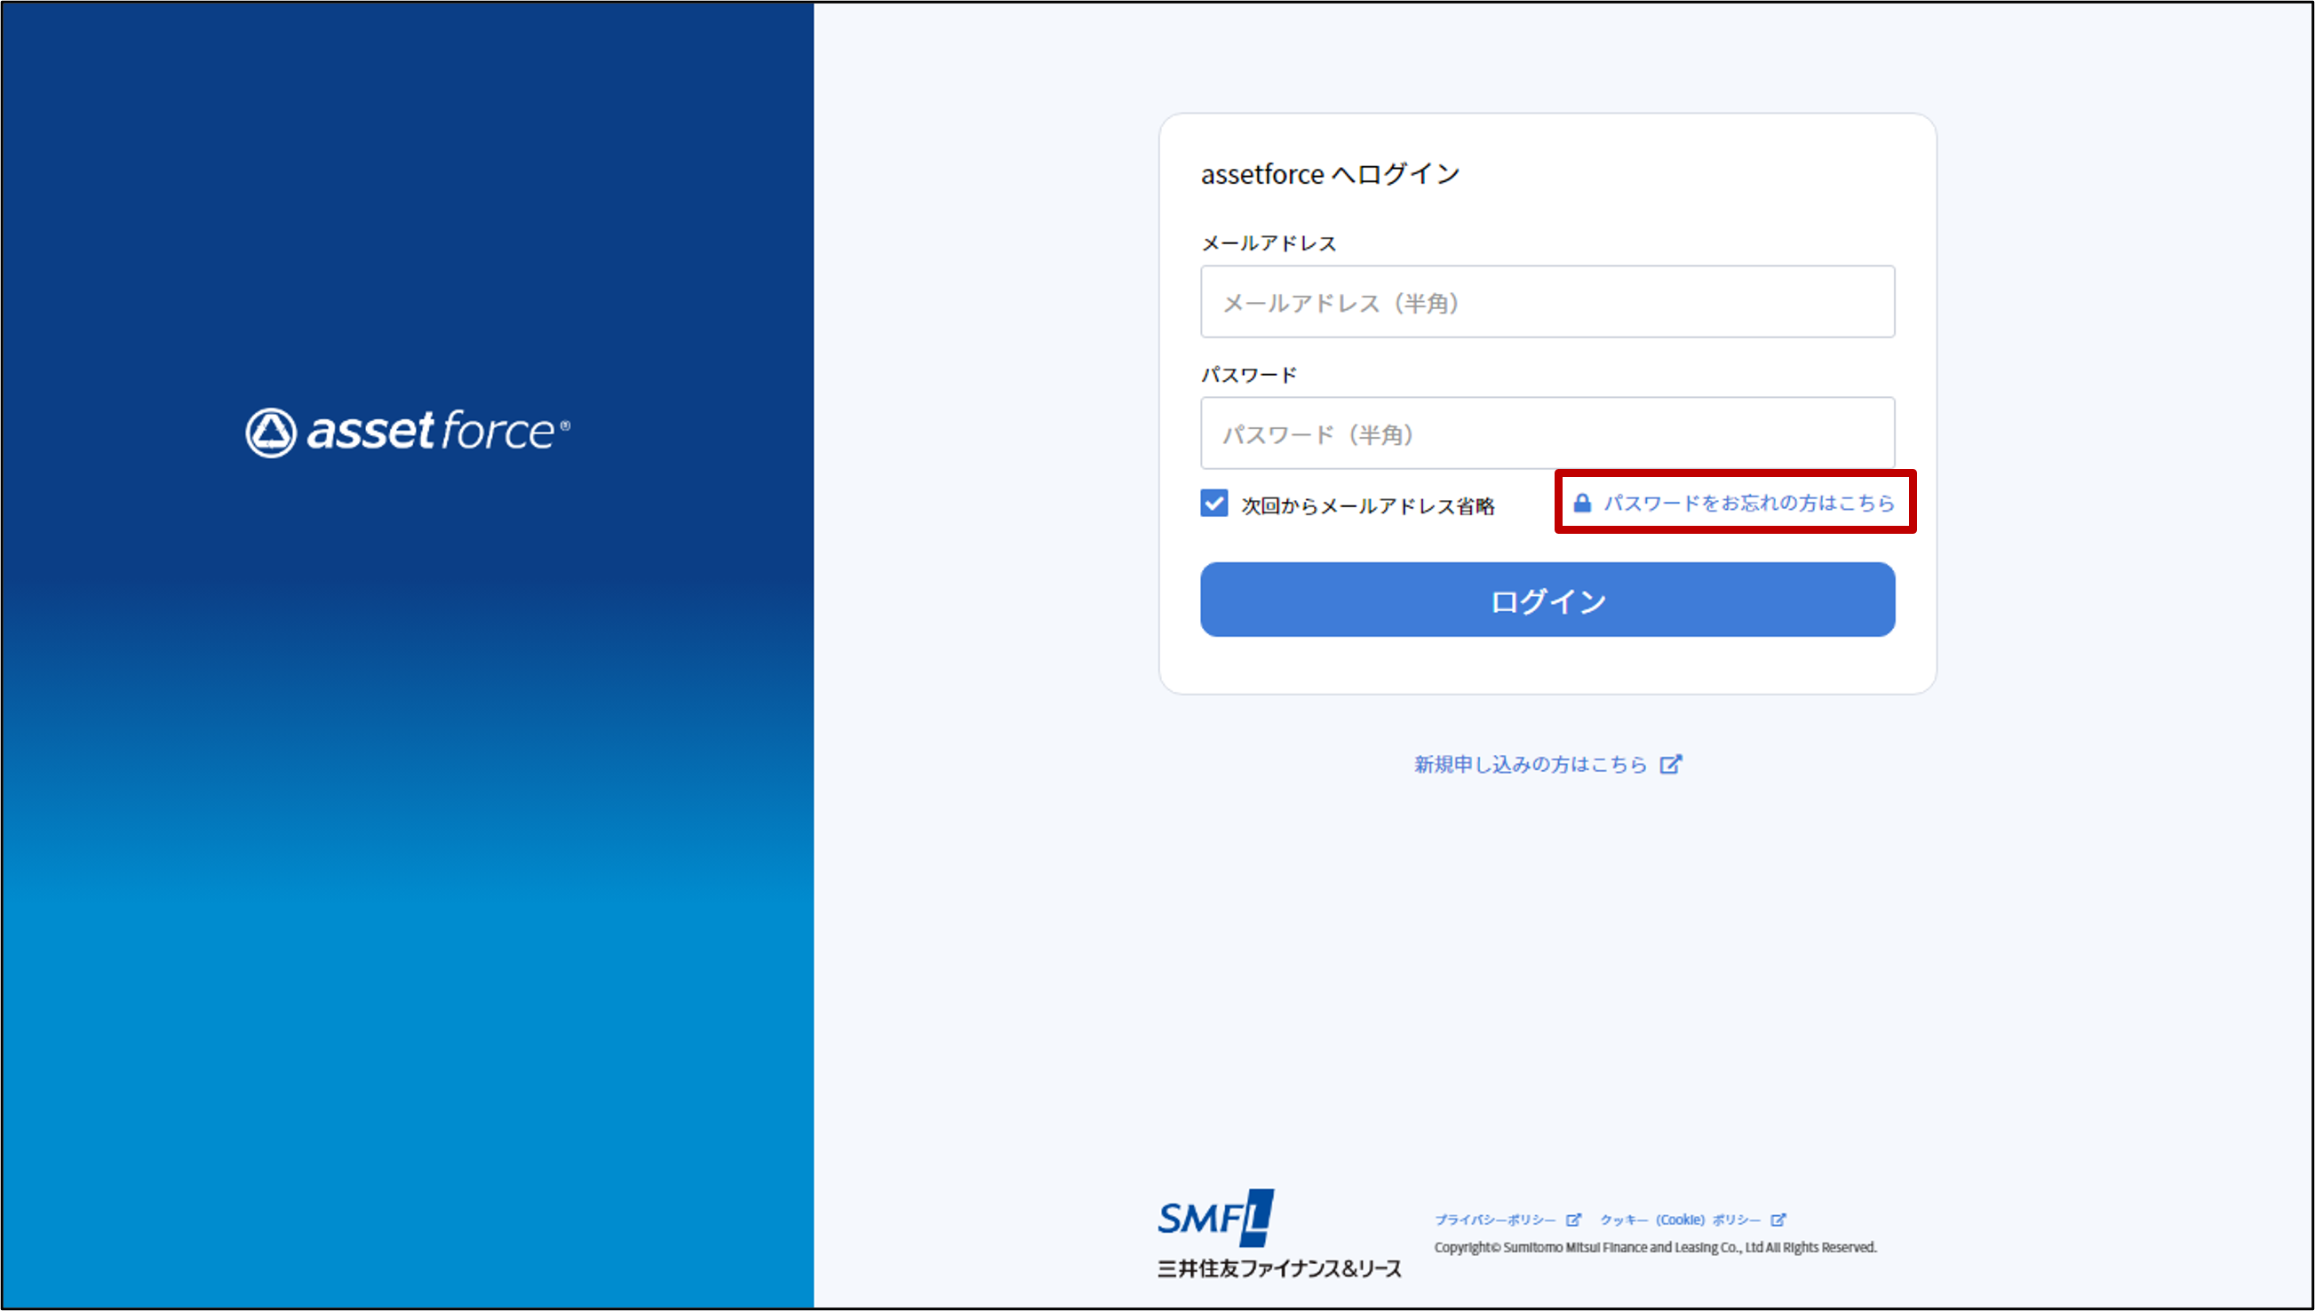Open パスワードをお忘れの方はこちら link

(x=1747, y=503)
